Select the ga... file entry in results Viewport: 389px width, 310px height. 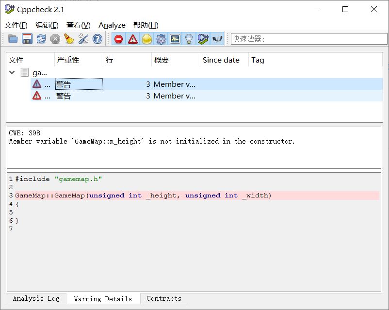(x=40, y=73)
